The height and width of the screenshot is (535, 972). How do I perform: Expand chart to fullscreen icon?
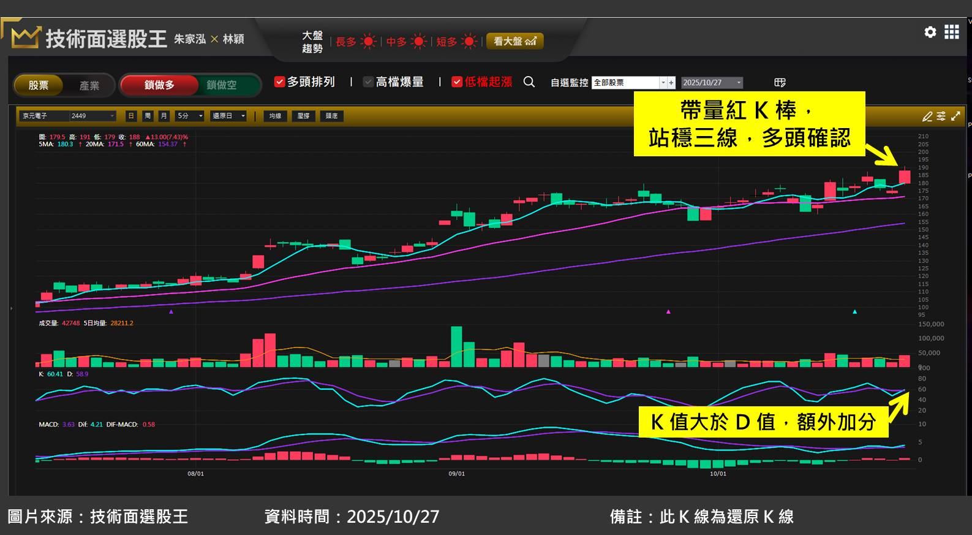coord(955,116)
